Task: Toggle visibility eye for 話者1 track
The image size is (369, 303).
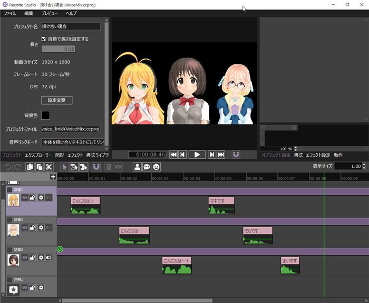Action: coord(24,197)
